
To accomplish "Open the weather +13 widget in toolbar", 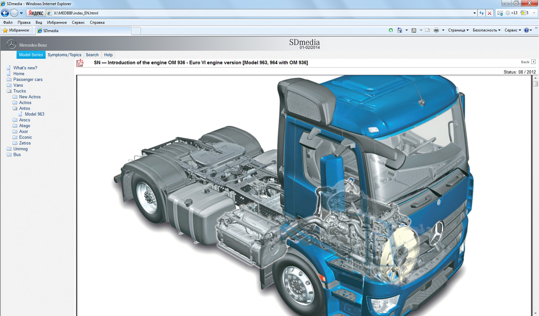I will coord(511,13).
